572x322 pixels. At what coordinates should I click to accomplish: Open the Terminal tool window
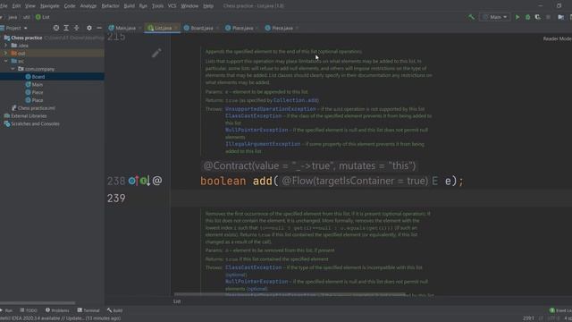point(88,310)
